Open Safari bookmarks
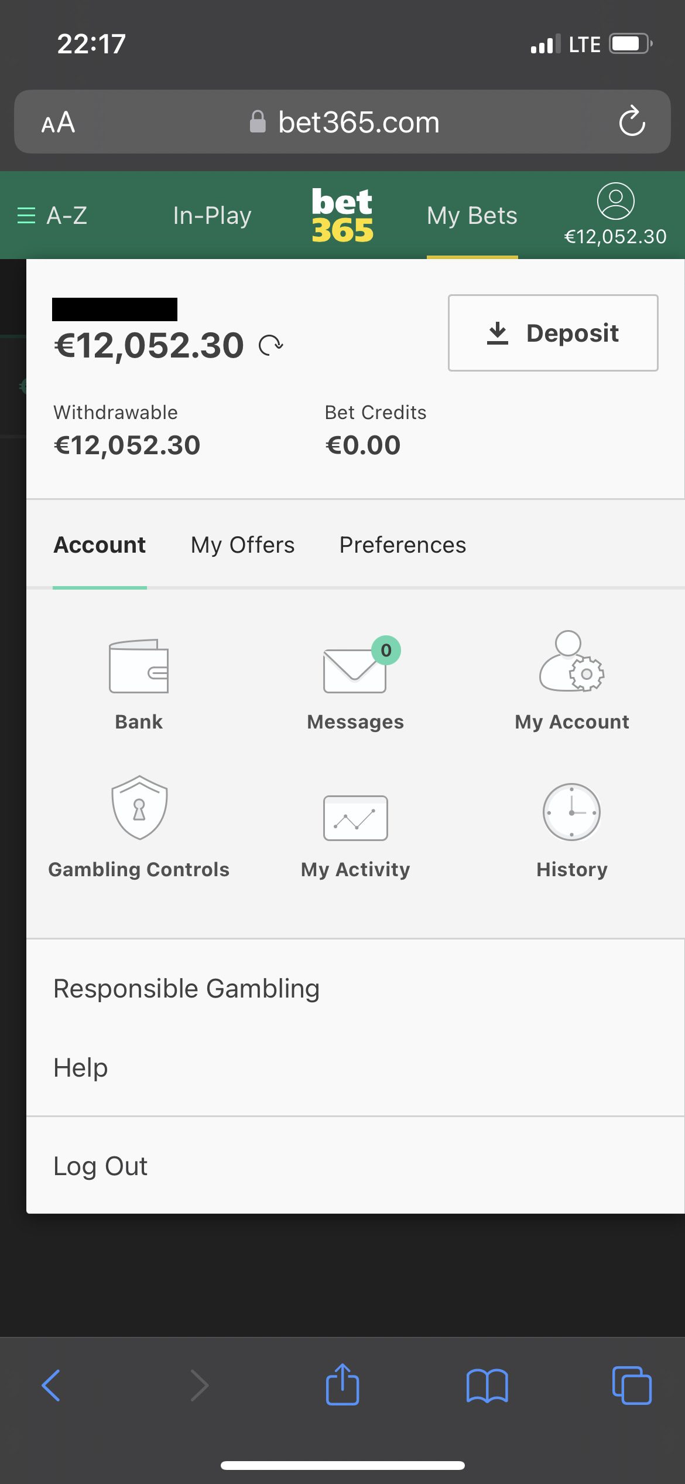Image resolution: width=685 pixels, height=1484 pixels. click(x=487, y=1386)
